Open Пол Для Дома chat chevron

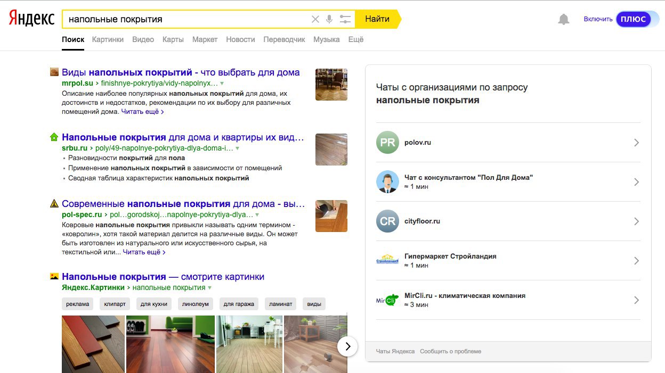coord(636,182)
